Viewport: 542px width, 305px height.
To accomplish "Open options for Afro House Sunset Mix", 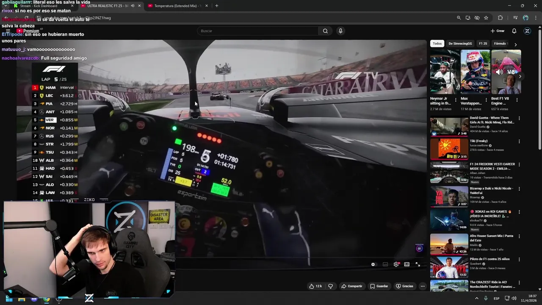I will click(519, 236).
